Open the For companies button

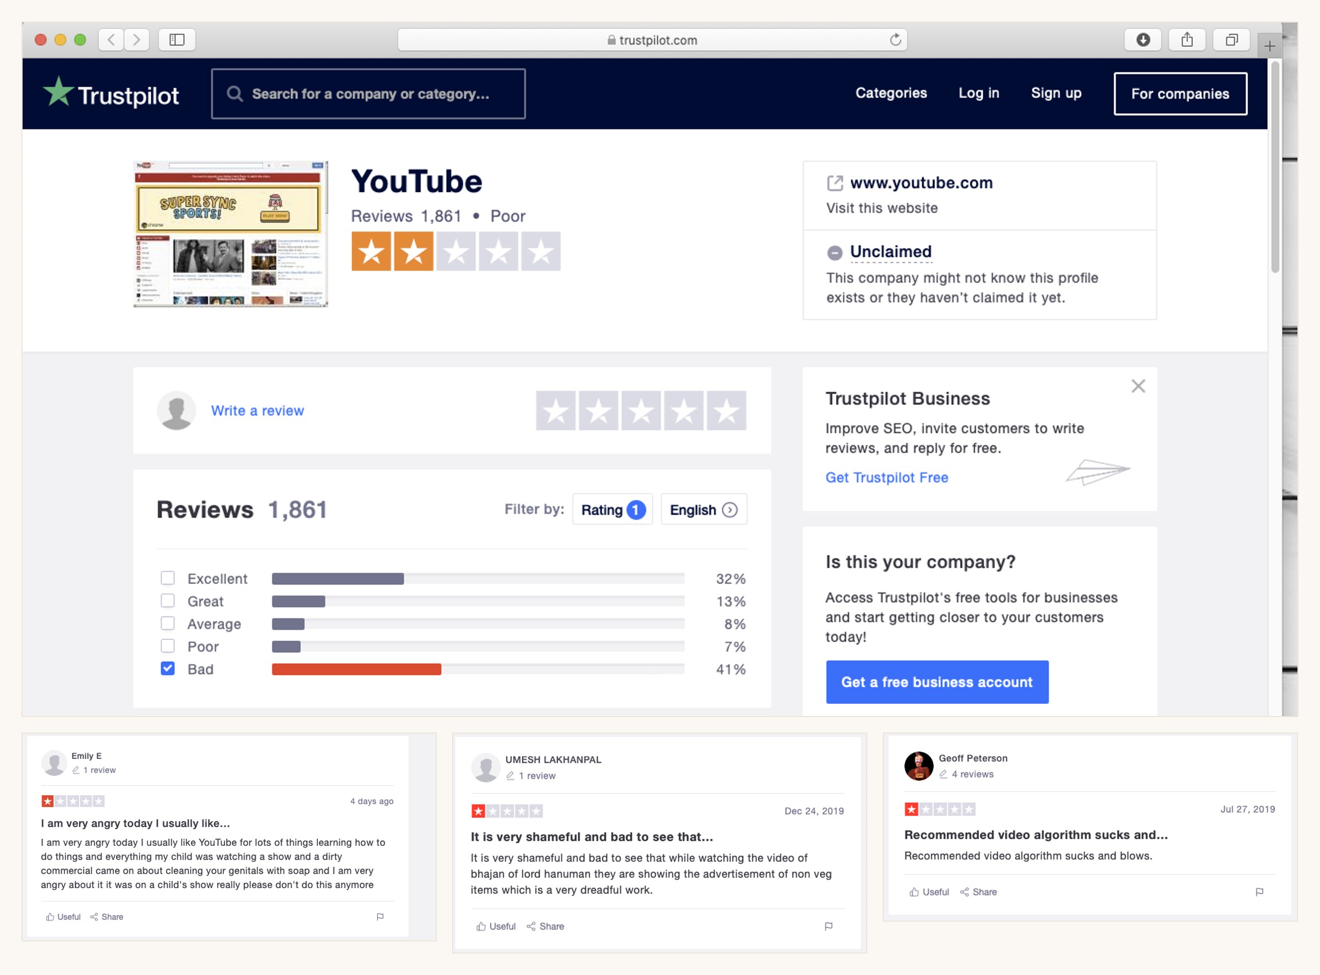point(1180,94)
